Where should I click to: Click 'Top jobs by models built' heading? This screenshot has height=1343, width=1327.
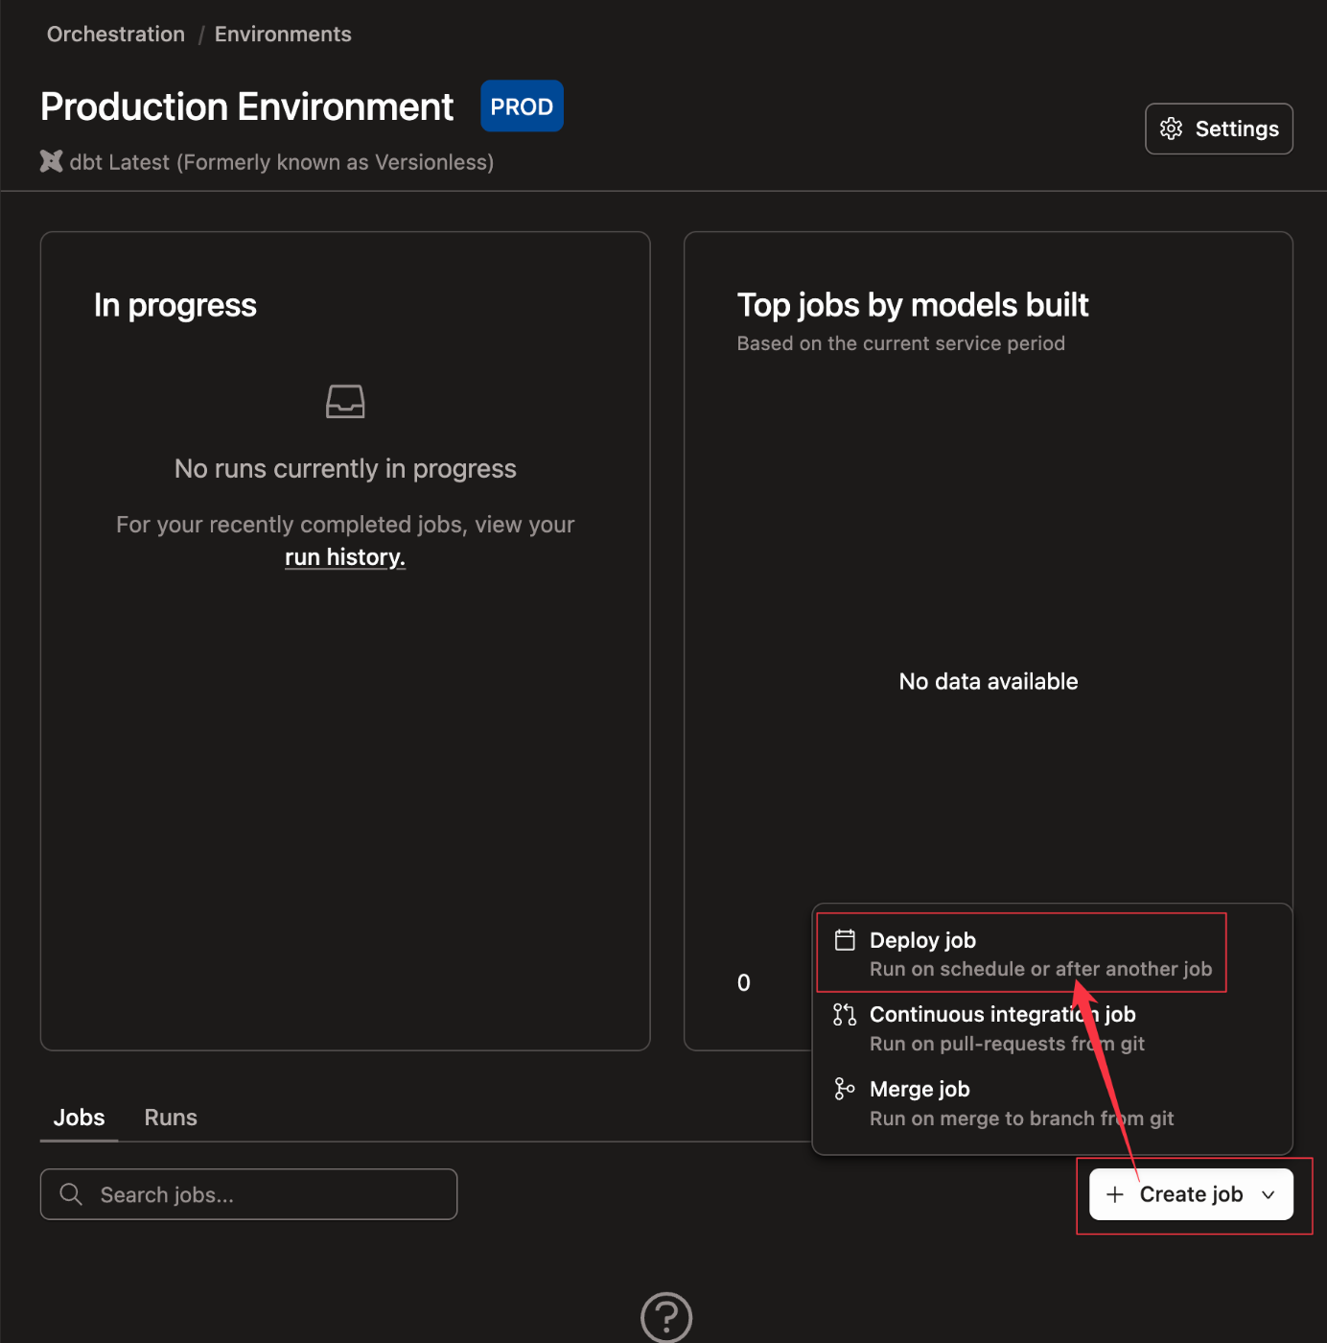(913, 305)
